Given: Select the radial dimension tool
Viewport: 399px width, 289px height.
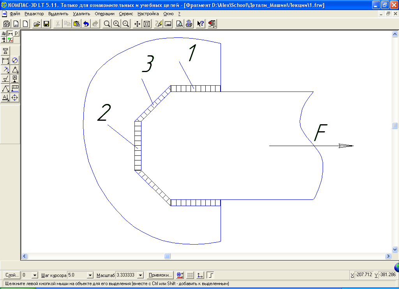Looking at the screenshot, I should [x=5, y=70].
